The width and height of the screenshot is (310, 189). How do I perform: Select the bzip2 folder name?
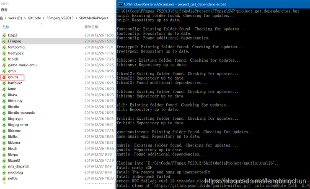pyautogui.click(x=13, y=35)
